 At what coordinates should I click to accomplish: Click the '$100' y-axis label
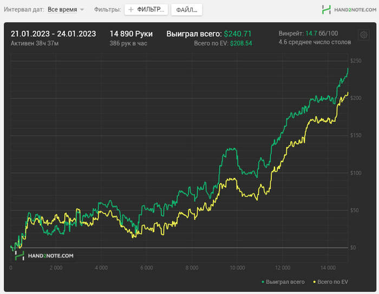point(356,173)
